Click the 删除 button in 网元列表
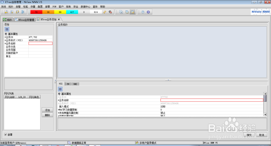 pos(47,115)
